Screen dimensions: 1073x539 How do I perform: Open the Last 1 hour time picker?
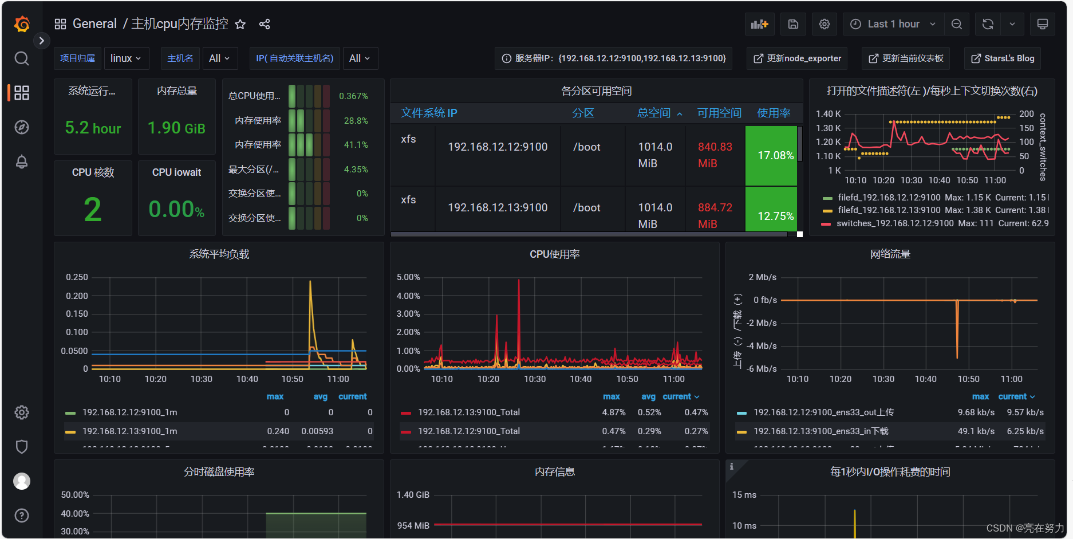click(893, 24)
